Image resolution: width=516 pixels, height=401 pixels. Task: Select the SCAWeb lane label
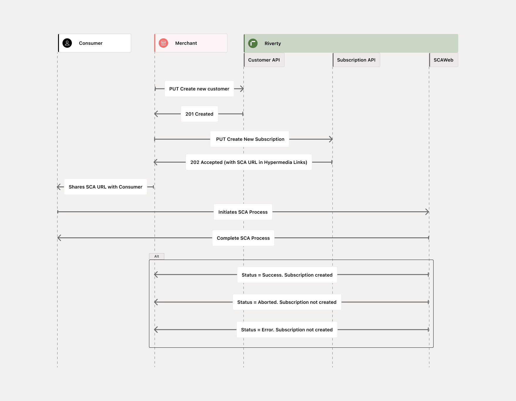[x=443, y=60]
